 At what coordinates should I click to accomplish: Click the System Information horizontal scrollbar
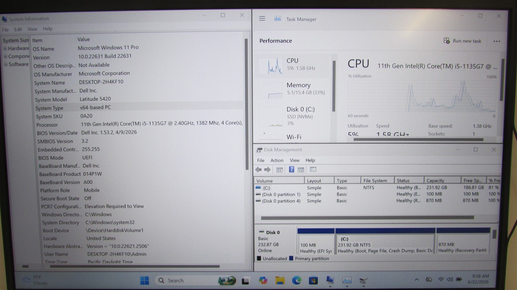pyautogui.click(x=134, y=266)
